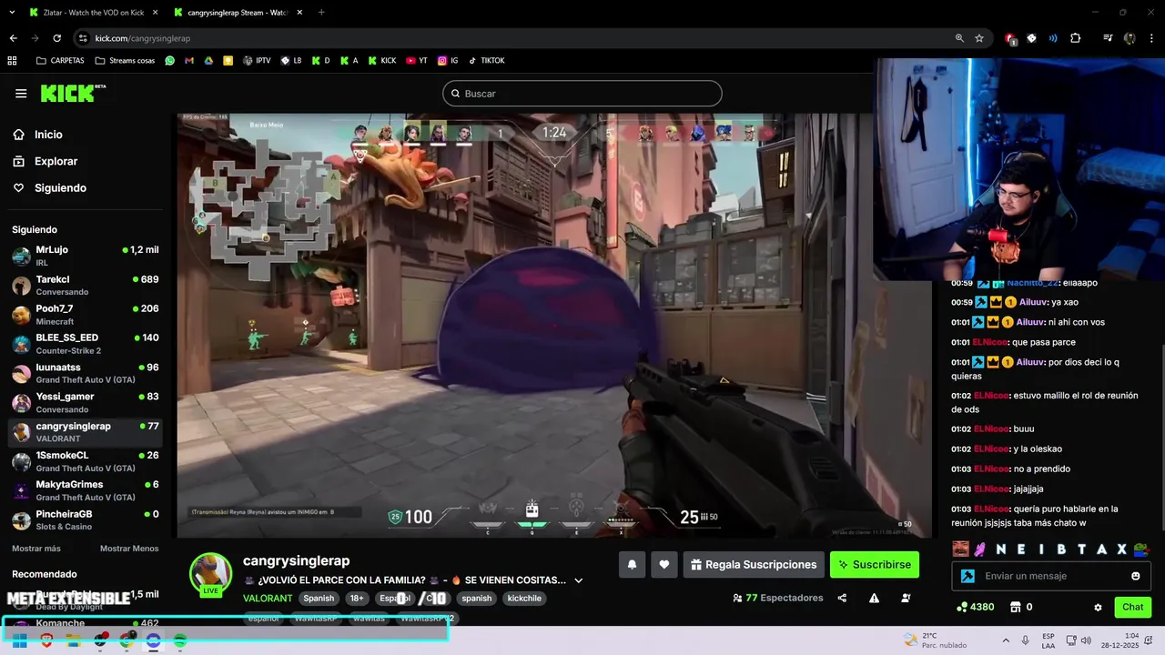The width and height of the screenshot is (1165, 655).
Task: Click the 4380 channel points balance
Action: point(976,607)
